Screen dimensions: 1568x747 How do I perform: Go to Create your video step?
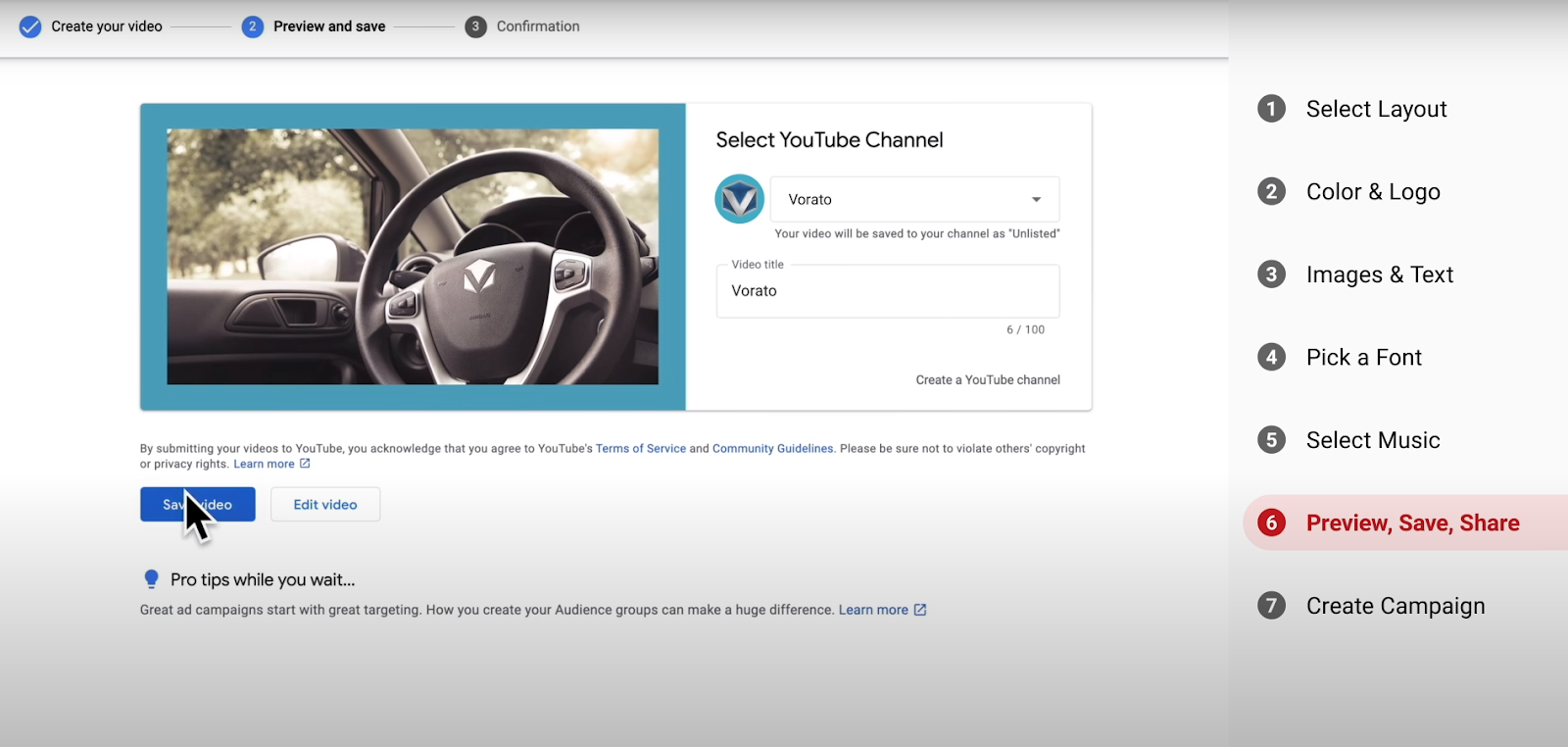tap(106, 26)
